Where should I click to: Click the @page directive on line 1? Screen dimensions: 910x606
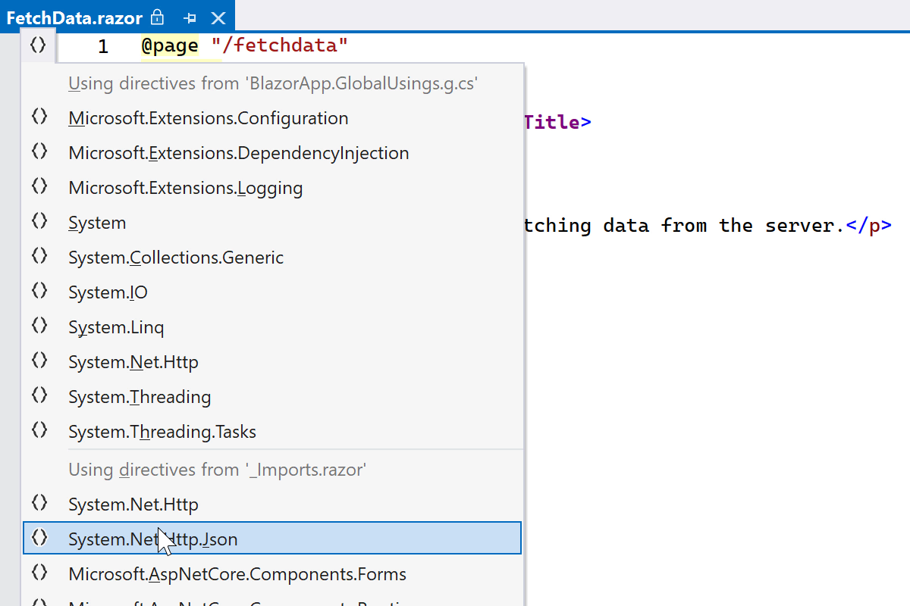(x=170, y=46)
